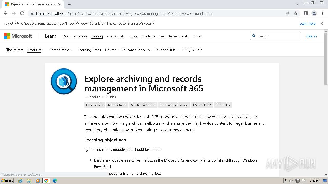Screen dimensions: 328x184
Task: Click the volume speaker tray icon
Action: [x=291, y=181]
